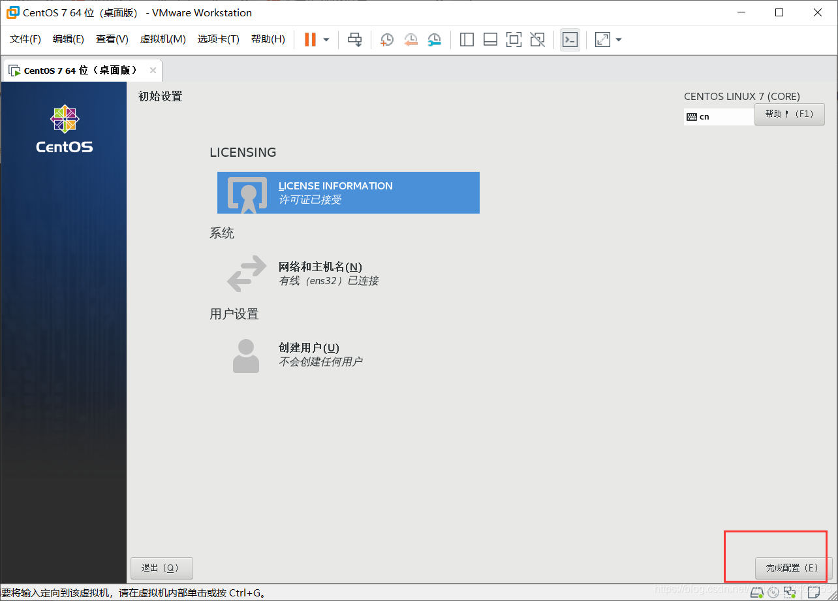This screenshot has height=601, width=838.
Task: Click the network arrows icon
Action: pyautogui.click(x=247, y=273)
